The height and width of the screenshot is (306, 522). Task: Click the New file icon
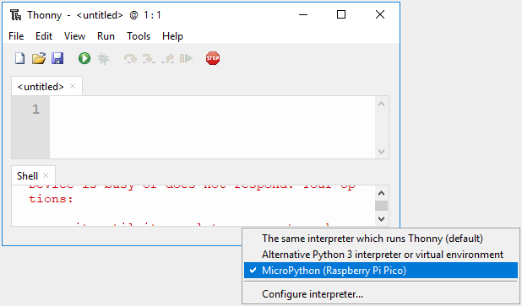20,58
